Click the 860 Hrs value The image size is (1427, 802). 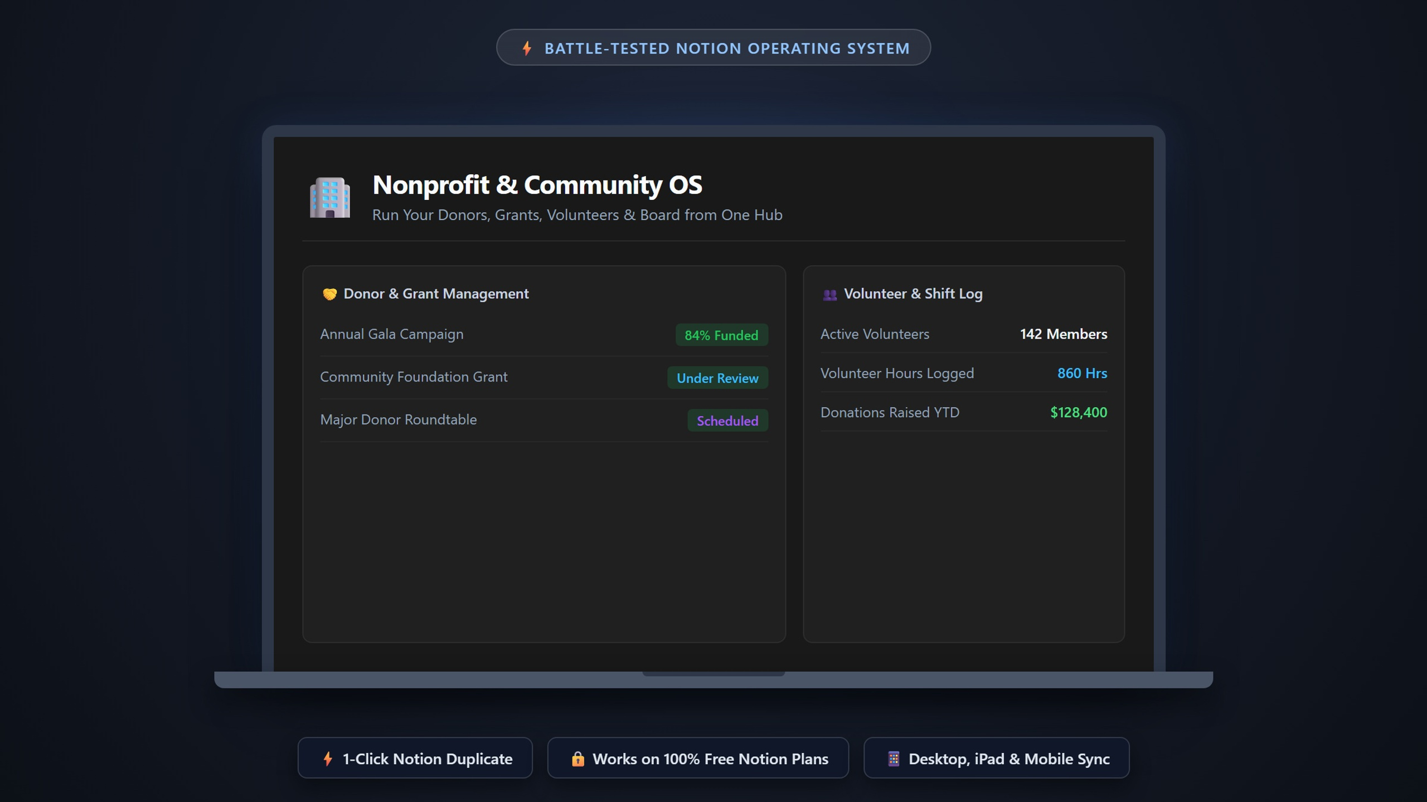(1083, 373)
